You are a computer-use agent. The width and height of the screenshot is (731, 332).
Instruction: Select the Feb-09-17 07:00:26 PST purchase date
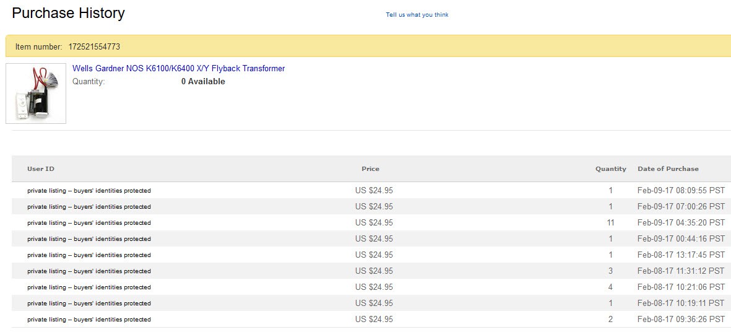[681, 207]
